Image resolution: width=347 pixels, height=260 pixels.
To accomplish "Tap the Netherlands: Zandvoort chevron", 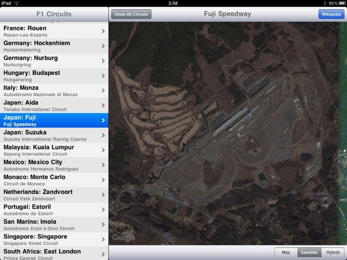I will pyautogui.click(x=104, y=195).
